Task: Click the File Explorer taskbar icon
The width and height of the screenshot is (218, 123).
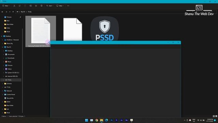Action: coord(102,120)
